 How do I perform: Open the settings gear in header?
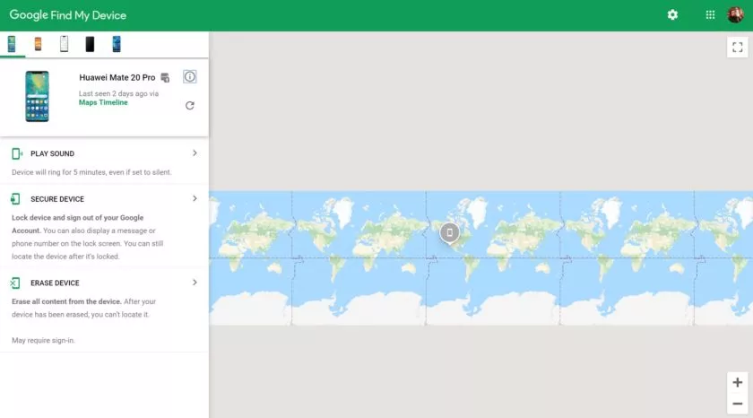click(x=672, y=15)
